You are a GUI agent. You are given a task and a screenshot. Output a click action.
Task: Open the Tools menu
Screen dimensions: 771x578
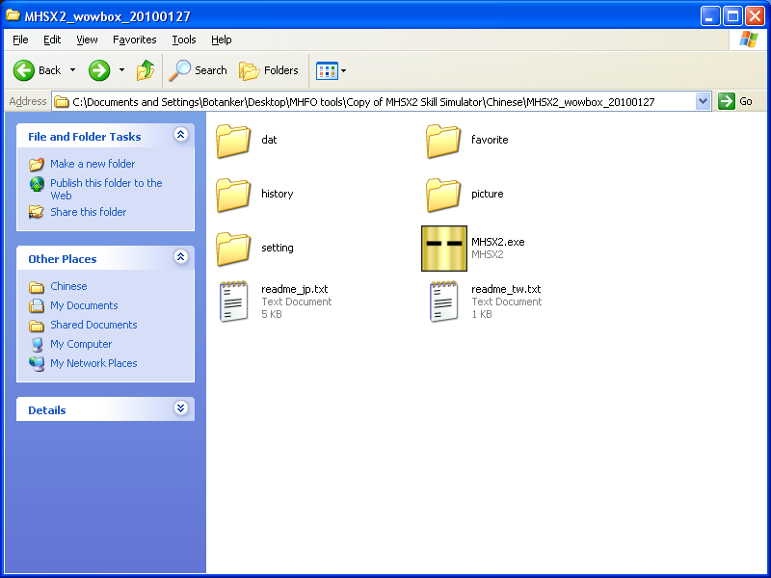coord(183,39)
